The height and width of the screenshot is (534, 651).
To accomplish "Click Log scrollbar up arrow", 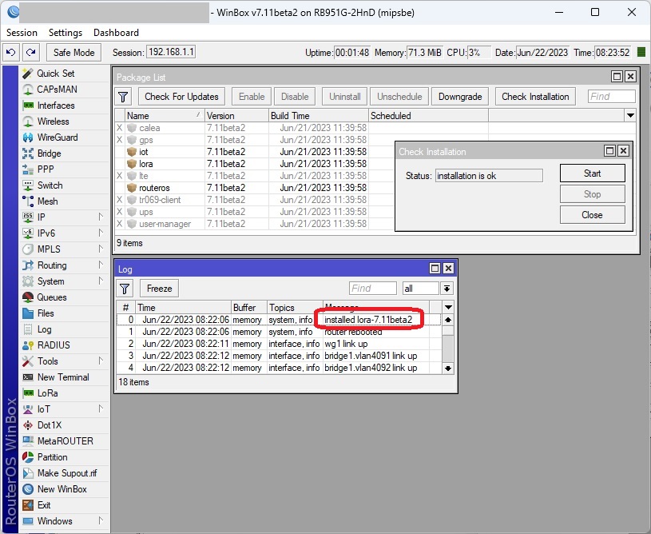I will pos(447,320).
